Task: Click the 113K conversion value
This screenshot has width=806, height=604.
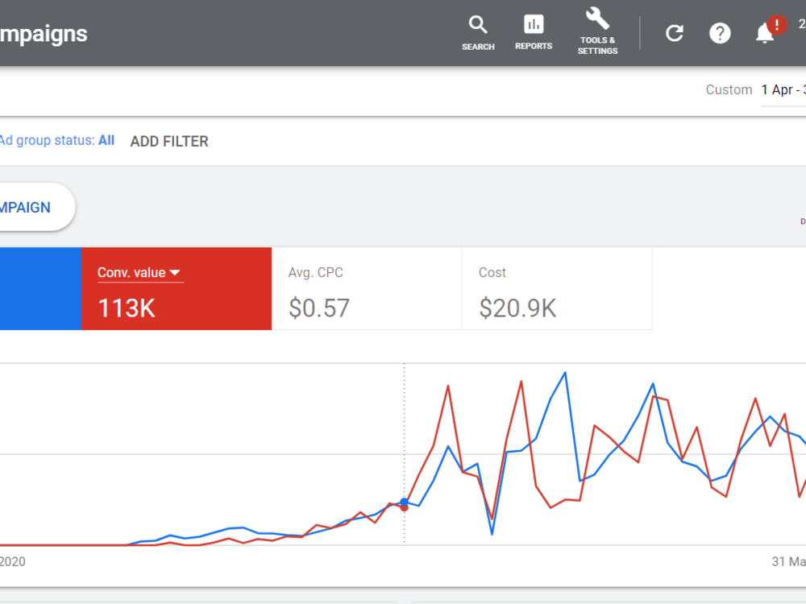Action: click(127, 308)
